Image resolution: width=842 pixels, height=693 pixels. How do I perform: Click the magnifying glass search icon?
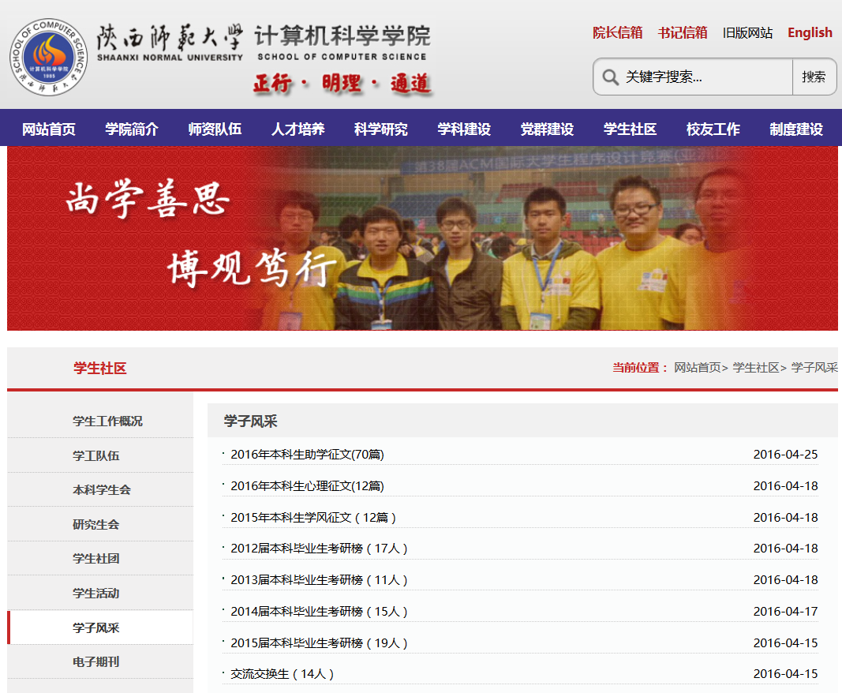pos(610,77)
